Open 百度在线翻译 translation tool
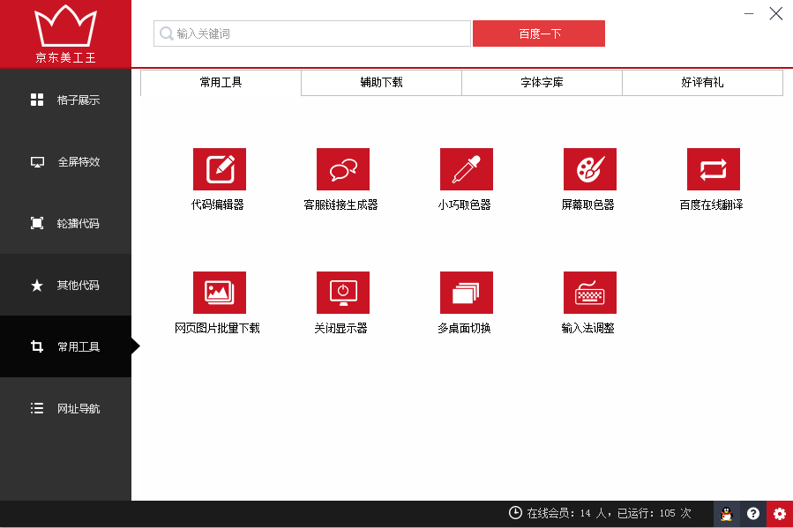793x528 pixels. pos(713,169)
